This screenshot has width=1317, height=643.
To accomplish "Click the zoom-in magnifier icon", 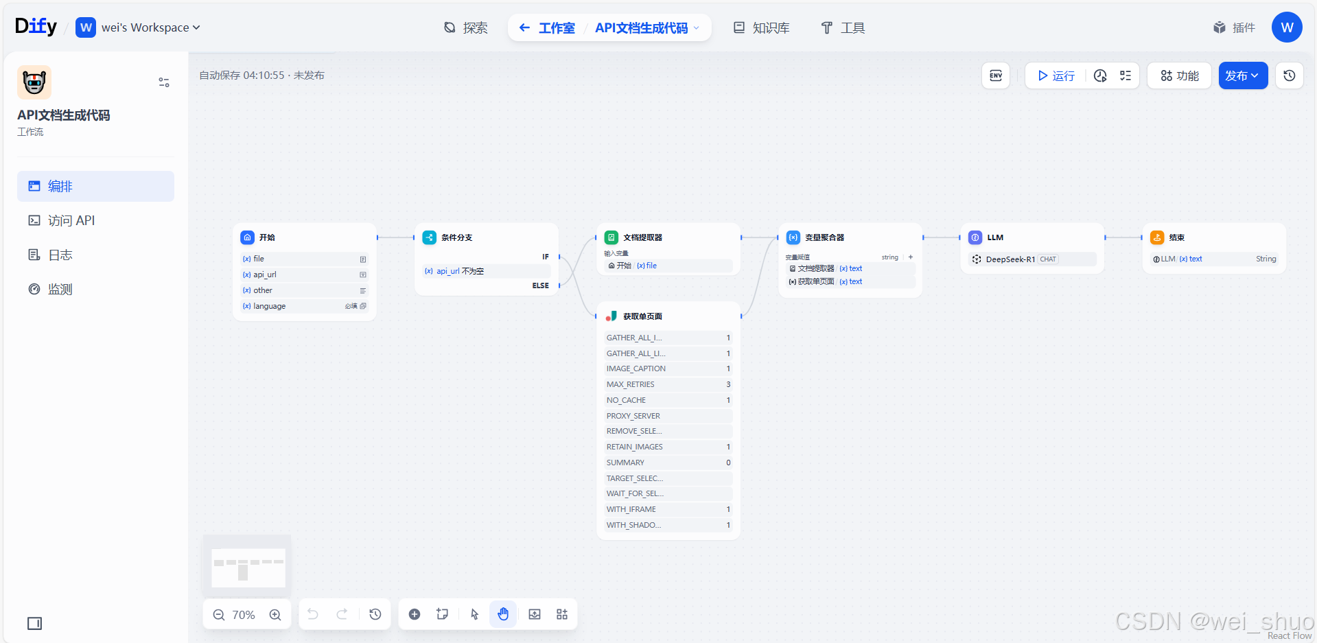I will click(275, 614).
